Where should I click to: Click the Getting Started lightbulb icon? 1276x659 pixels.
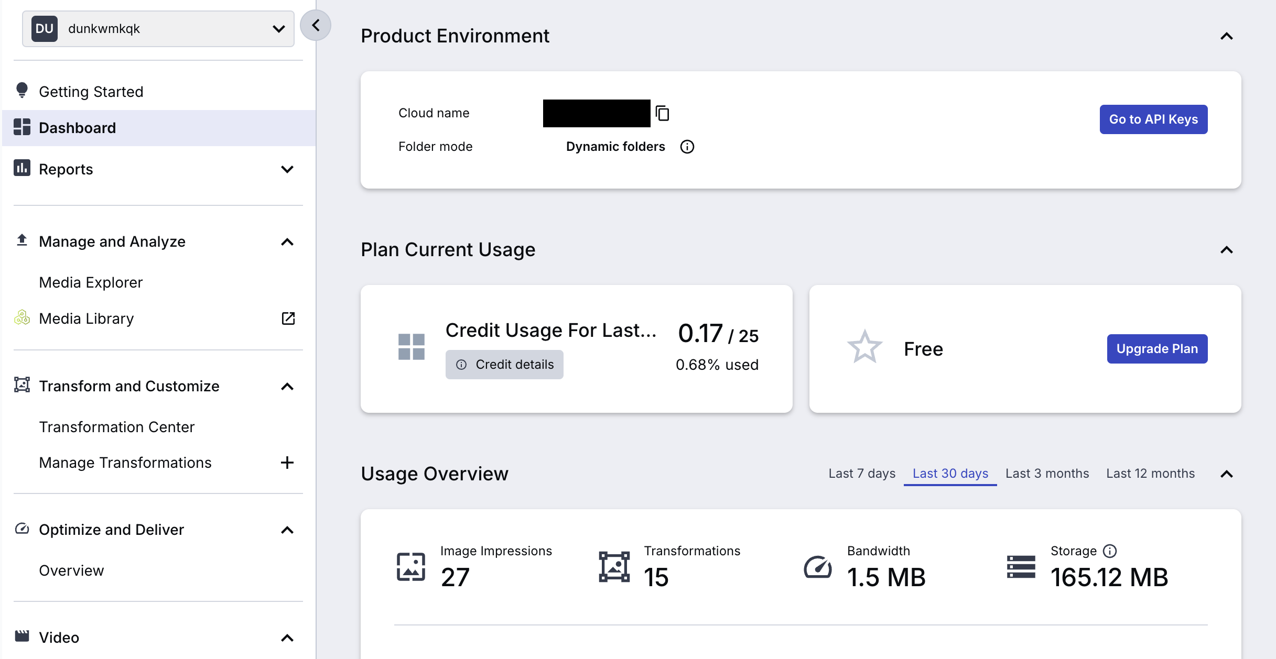(22, 91)
